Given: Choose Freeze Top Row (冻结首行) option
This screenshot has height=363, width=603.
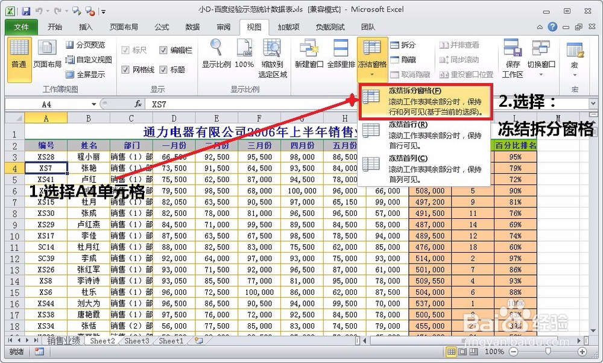Looking at the screenshot, I should 424,135.
